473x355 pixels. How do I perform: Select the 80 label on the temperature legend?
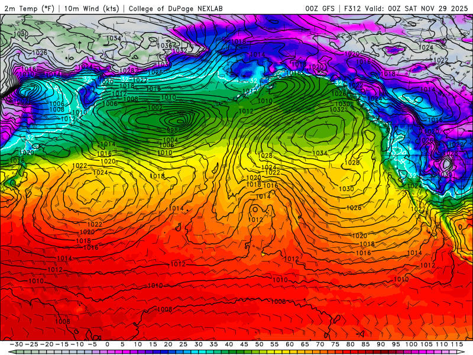(x=350, y=344)
